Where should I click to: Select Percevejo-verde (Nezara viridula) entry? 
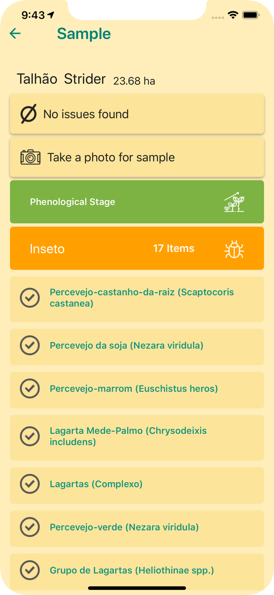(x=124, y=527)
